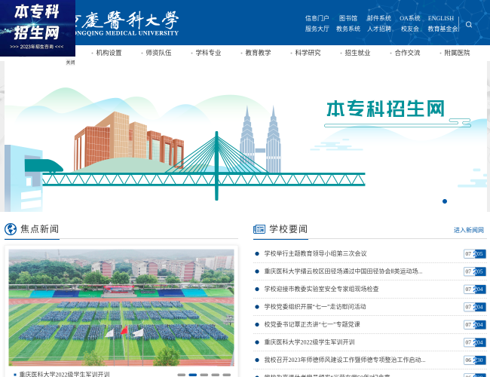Open 校友会 link
The width and height of the screenshot is (490, 377).
[409, 29]
